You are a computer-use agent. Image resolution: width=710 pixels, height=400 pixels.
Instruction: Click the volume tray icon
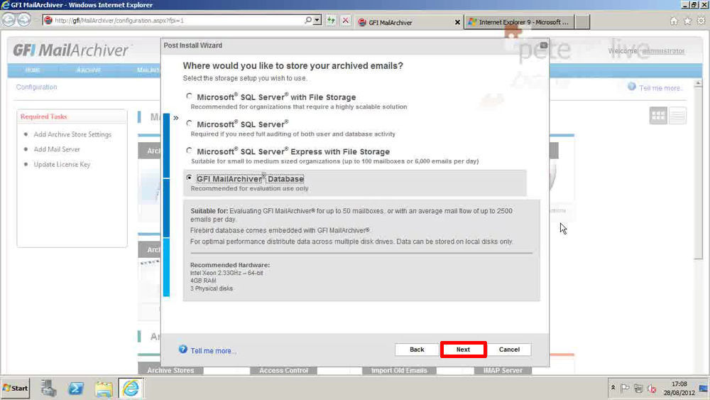coord(652,388)
